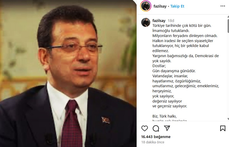Follow the account with Takip Et
Image resolution: width=229 pixels, height=147 pixels.
click(177, 6)
